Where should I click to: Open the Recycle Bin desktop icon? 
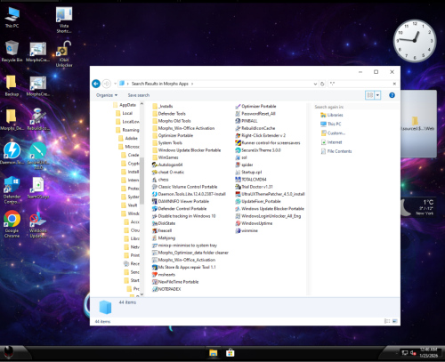tap(12, 51)
